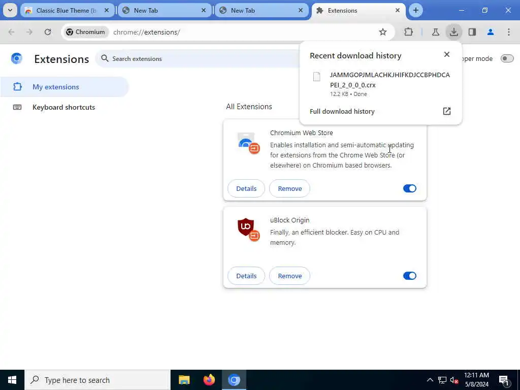Screen dimensions: 520x390
Task: Click the search extensions magnifier icon
Action: tap(105, 58)
